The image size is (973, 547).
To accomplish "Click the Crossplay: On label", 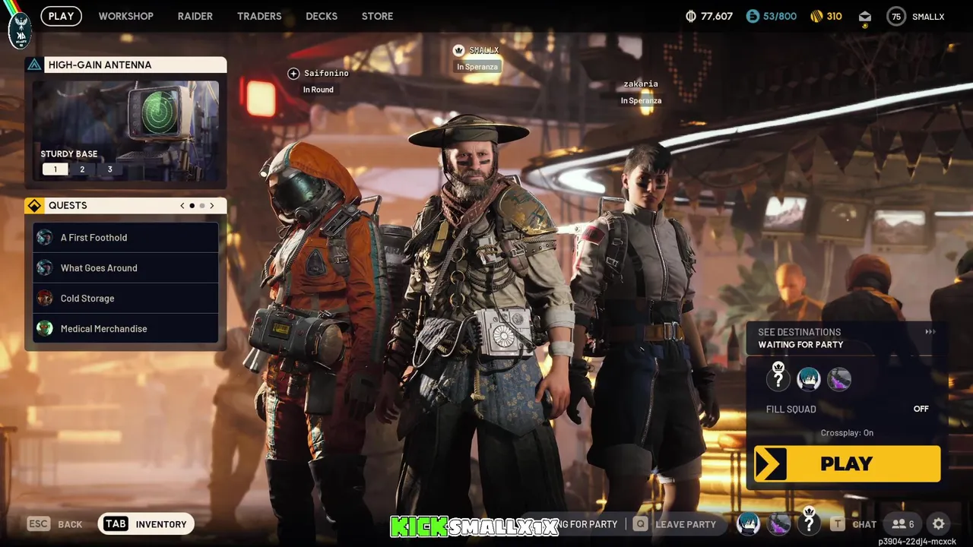I will click(847, 433).
